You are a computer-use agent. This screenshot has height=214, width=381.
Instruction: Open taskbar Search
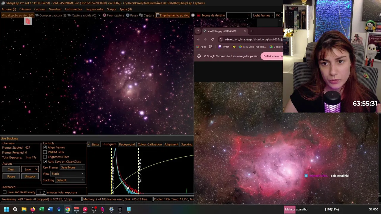tap(15, 209)
